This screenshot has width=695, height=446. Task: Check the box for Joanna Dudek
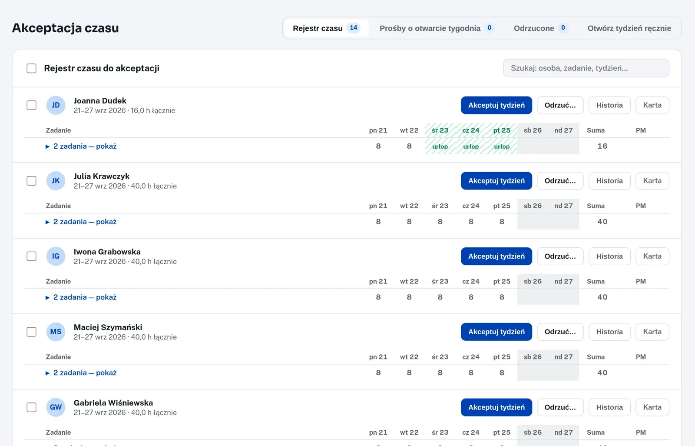(31, 105)
